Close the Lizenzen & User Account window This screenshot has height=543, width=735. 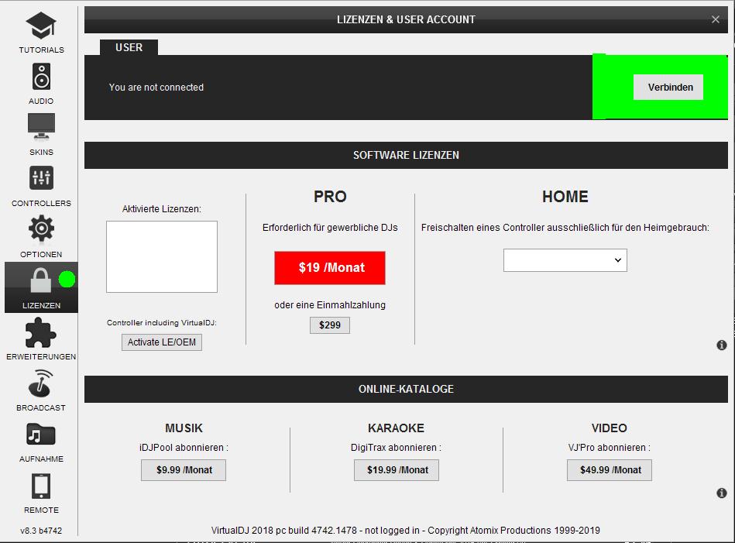[x=716, y=19]
